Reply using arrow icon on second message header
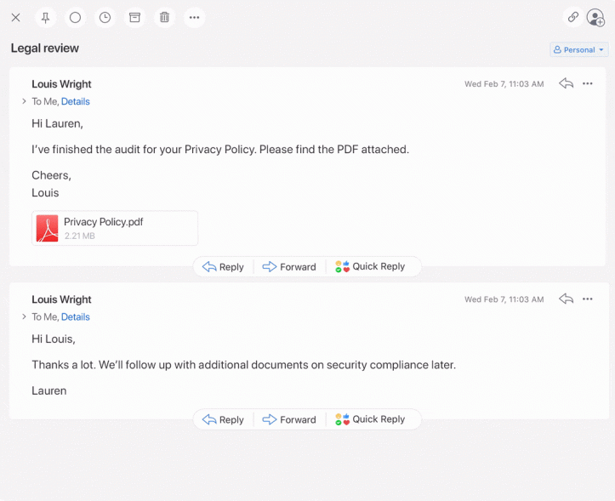Viewport: 615px width, 501px height. click(x=566, y=299)
